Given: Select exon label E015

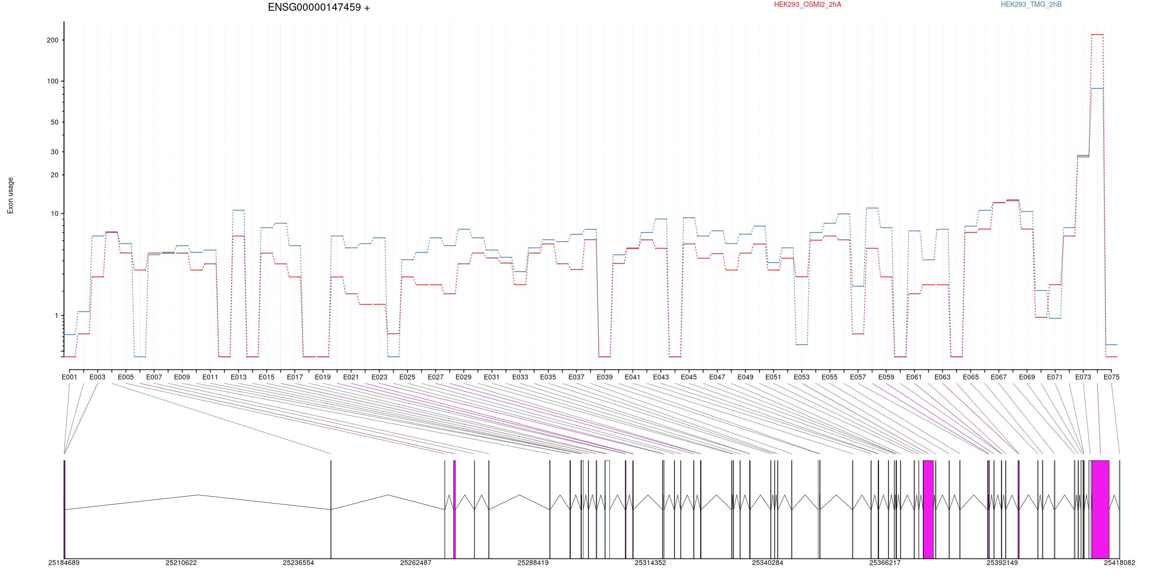Looking at the screenshot, I should (x=266, y=377).
